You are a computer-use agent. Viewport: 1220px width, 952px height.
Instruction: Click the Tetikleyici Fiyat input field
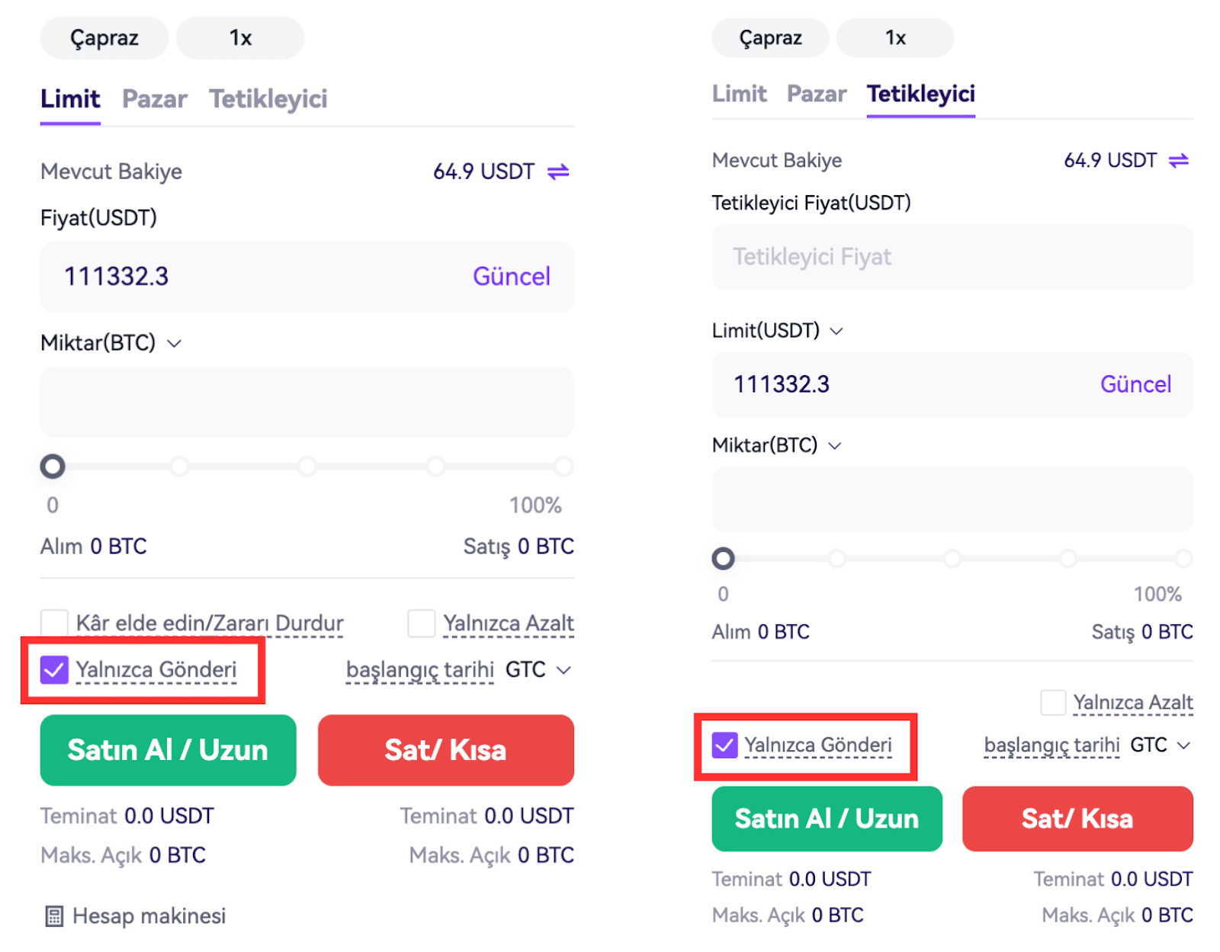952,258
